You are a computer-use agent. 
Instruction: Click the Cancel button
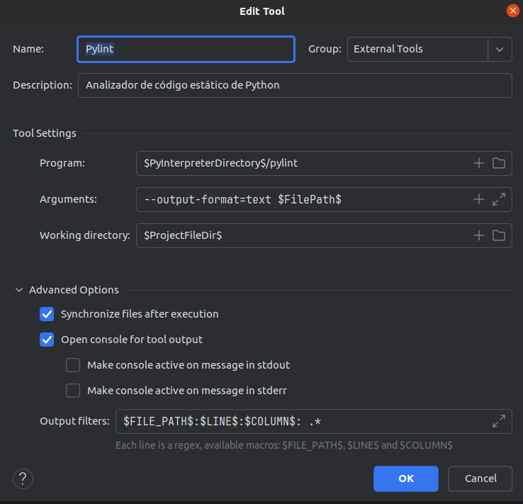pyautogui.click(x=480, y=478)
